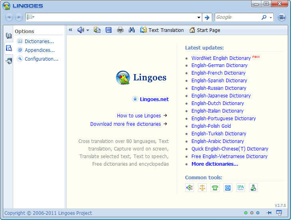Toggle the always-on-top pin icon
Viewport: 291px width, 220px height.
point(269,213)
